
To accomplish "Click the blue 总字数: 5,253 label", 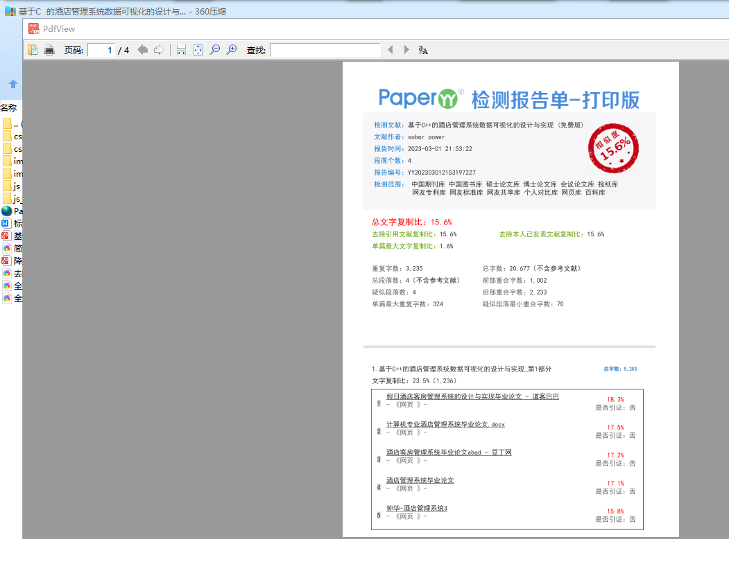I will (620, 369).
